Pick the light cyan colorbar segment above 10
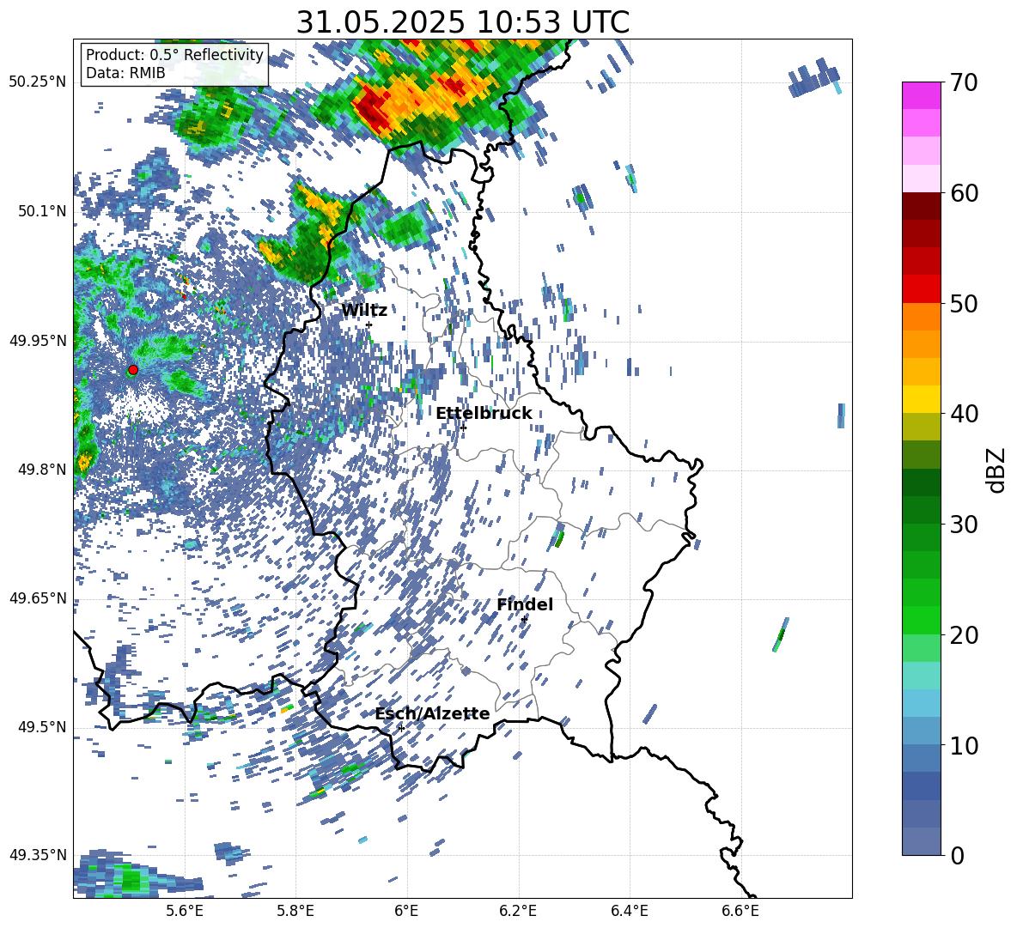Screen dimensions: 1017x928 [922, 704]
